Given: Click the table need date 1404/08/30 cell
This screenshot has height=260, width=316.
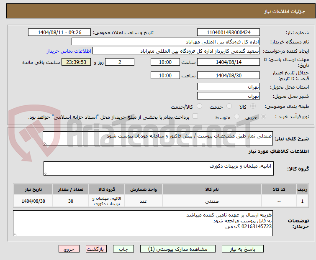Looking at the screenshot, I should click(33, 201).
